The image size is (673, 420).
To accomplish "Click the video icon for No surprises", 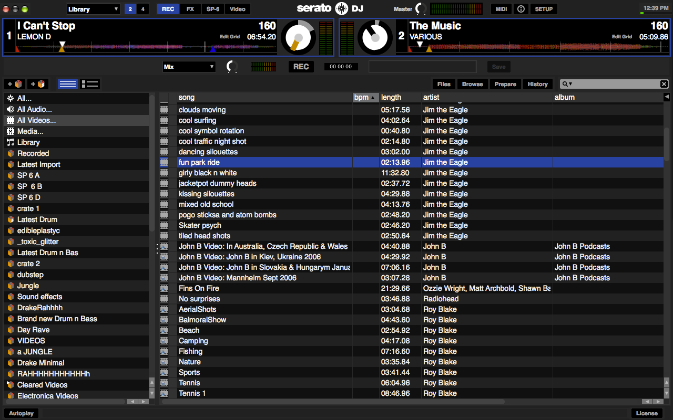I will coord(164,299).
